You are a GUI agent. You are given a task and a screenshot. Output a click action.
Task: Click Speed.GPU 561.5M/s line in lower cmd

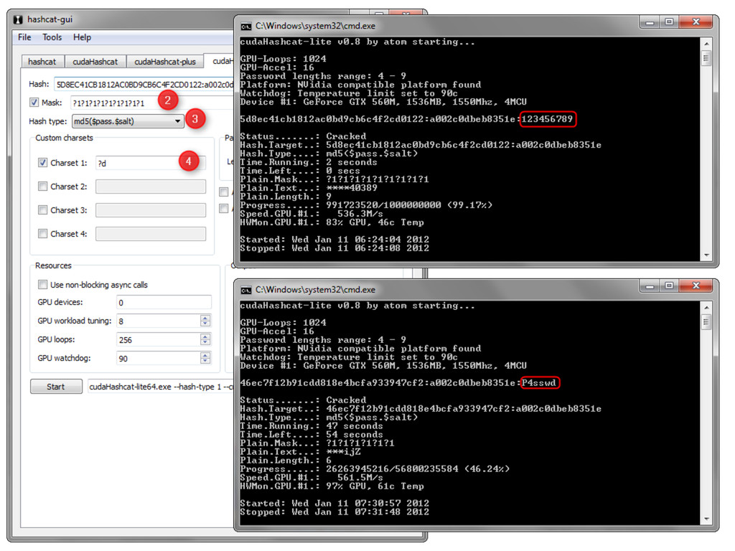coord(312,477)
